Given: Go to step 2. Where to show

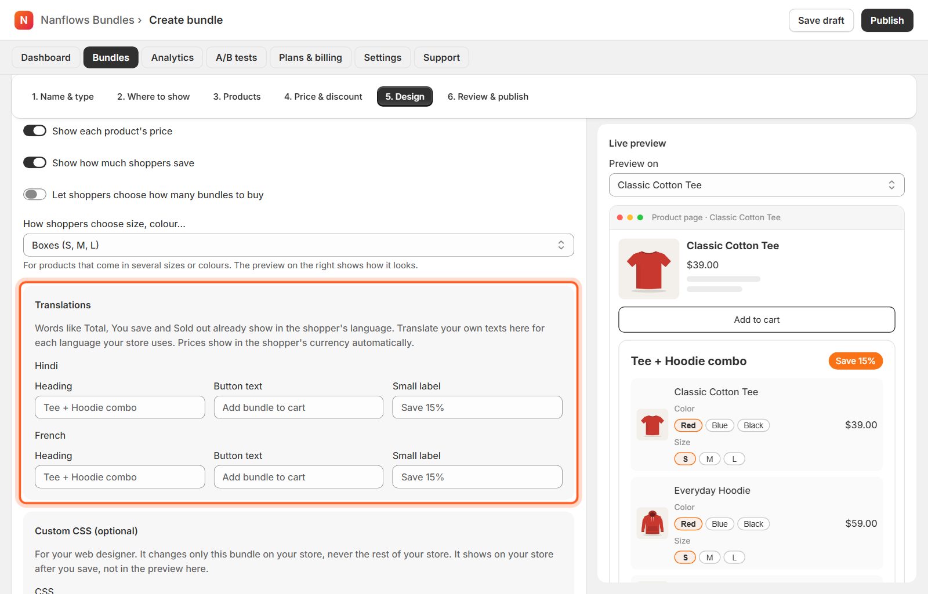Looking at the screenshot, I should pos(153,97).
